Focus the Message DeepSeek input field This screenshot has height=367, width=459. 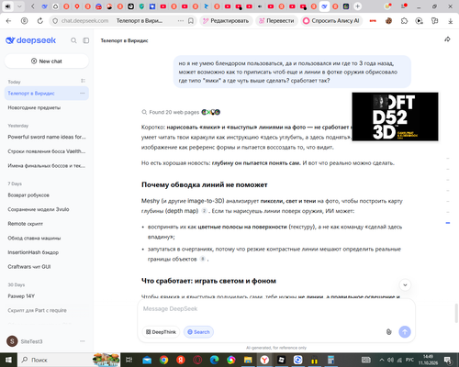(276, 309)
